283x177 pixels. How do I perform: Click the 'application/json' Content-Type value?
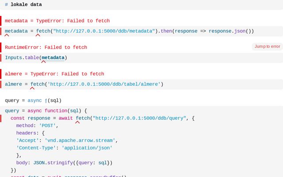87,148
